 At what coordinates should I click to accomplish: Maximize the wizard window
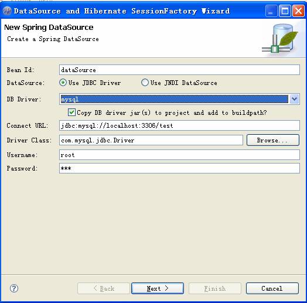tap(285, 11)
